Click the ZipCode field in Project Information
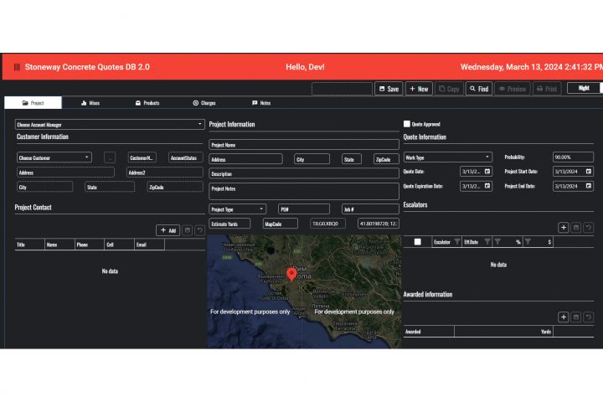Image resolution: width=603 pixels, height=402 pixels. click(386, 159)
